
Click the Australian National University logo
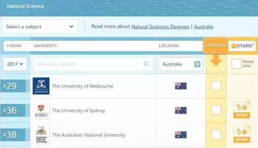(41, 135)
